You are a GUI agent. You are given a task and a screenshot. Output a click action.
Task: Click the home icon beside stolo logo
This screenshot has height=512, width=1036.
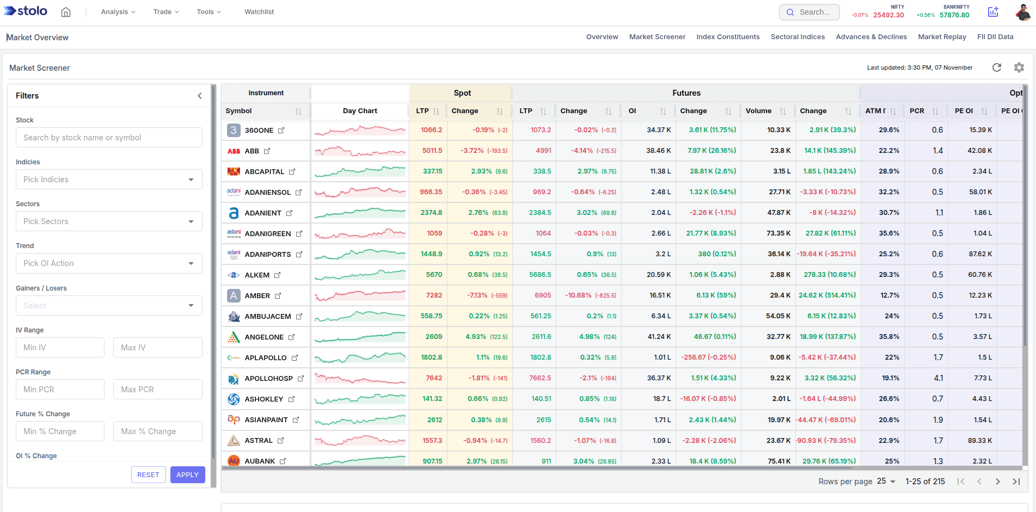tap(65, 11)
